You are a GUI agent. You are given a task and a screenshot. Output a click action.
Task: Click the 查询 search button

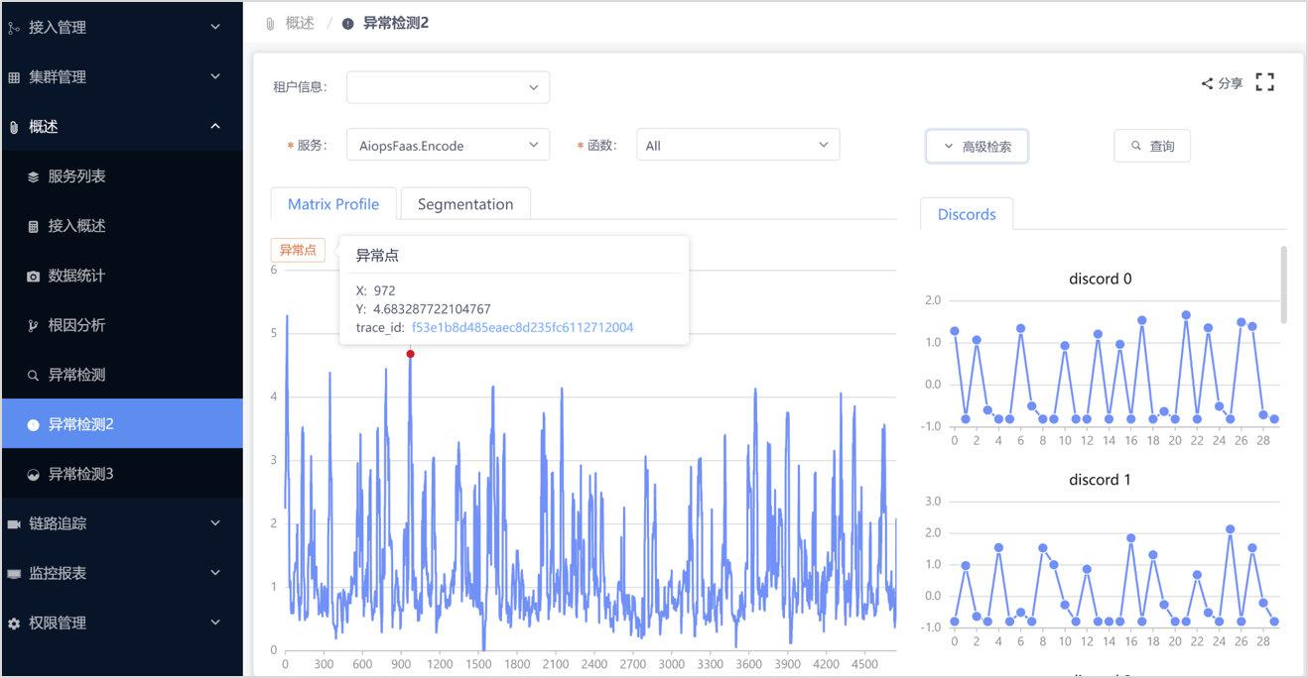[1152, 146]
